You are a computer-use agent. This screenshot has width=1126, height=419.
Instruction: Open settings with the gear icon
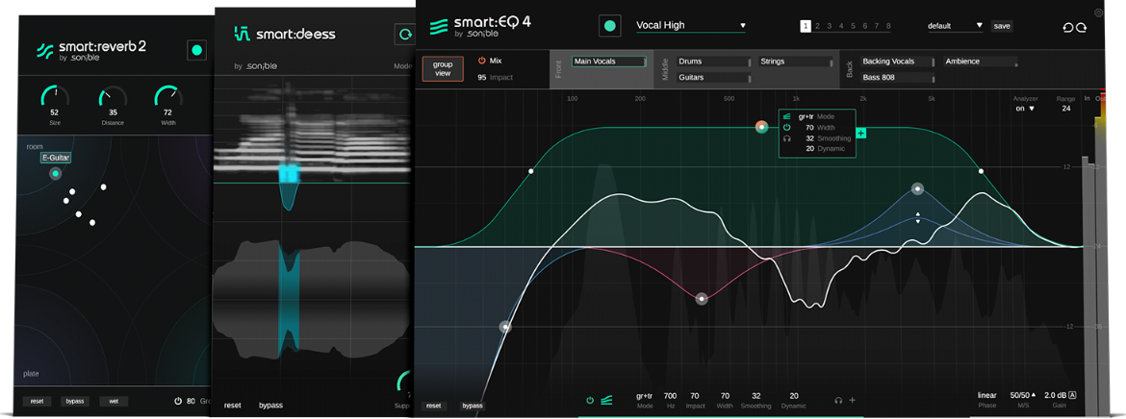tap(1099, 13)
